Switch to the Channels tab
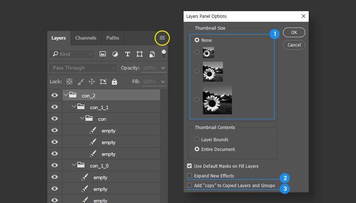 (x=86, y=38)
